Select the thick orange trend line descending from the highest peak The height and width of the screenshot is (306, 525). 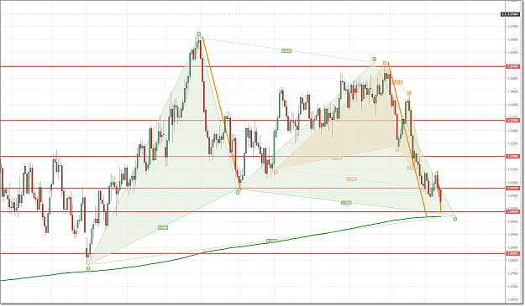pyautogui.click(x=221, y=113)
